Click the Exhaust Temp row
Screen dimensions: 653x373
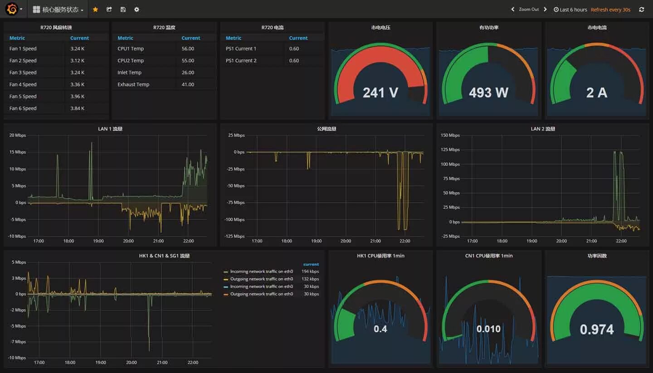point(164,84)
